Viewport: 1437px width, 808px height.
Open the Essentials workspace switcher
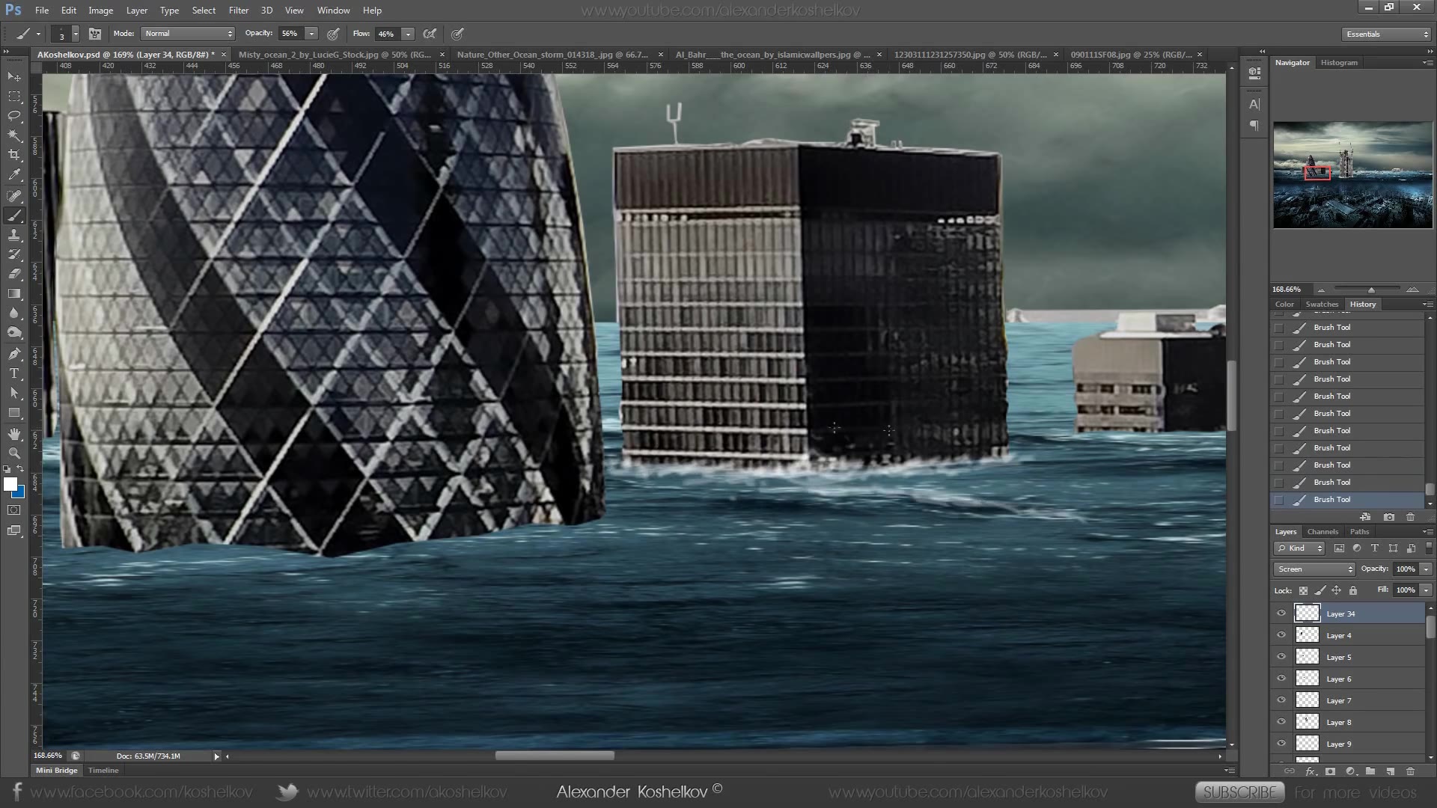[x=1385, y=34]
